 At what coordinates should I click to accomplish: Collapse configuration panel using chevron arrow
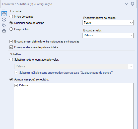[x=126, y=4]
